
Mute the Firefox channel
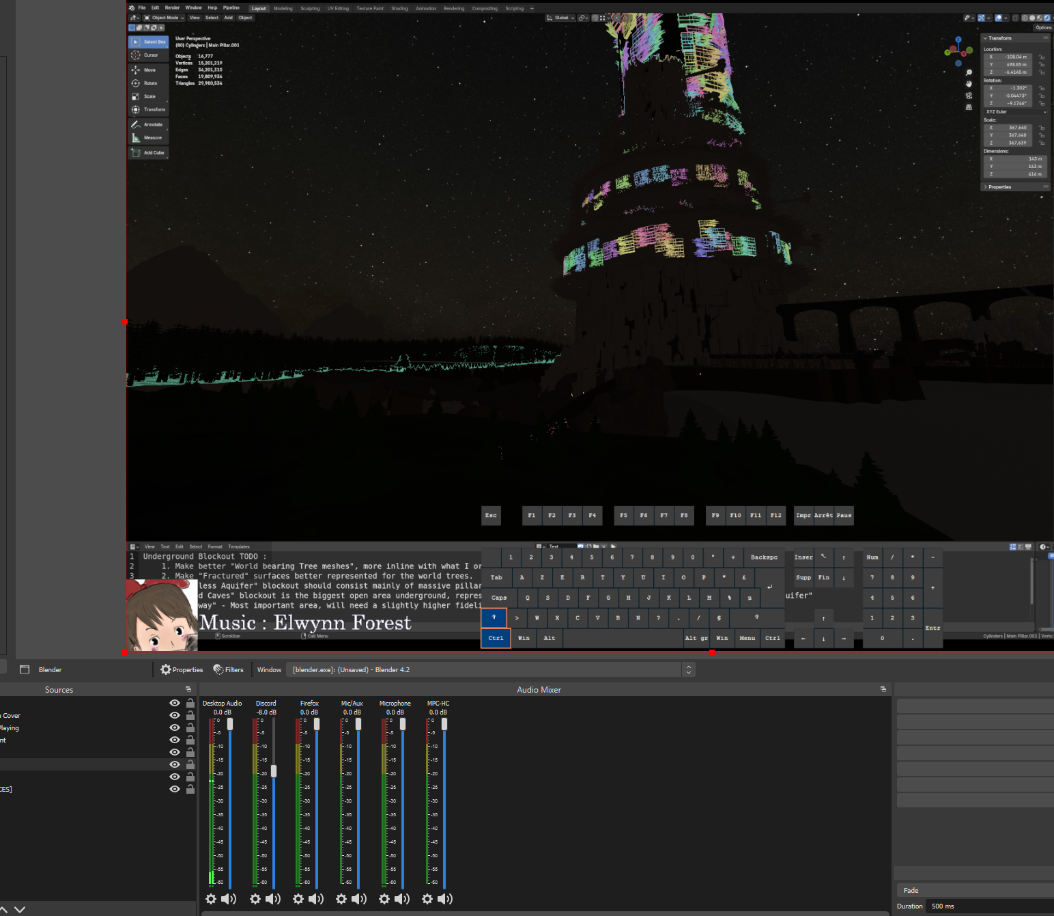point(316,899)
